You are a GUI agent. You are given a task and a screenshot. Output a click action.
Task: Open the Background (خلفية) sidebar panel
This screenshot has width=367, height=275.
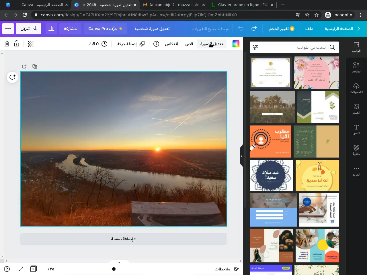click(356, 150)
